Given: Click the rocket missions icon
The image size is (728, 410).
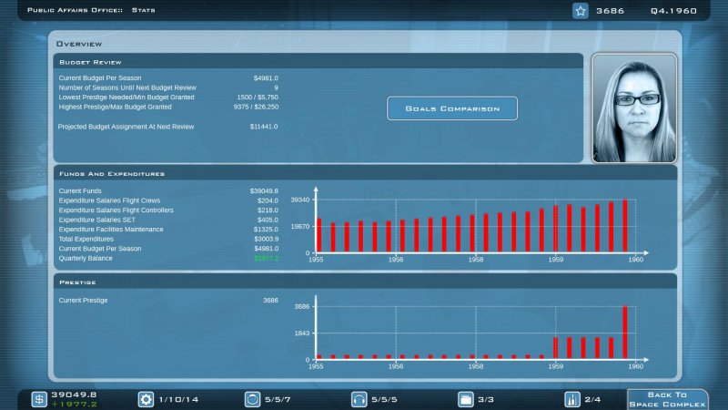Looking at the screenshot, I should click(x=571, y=399).
